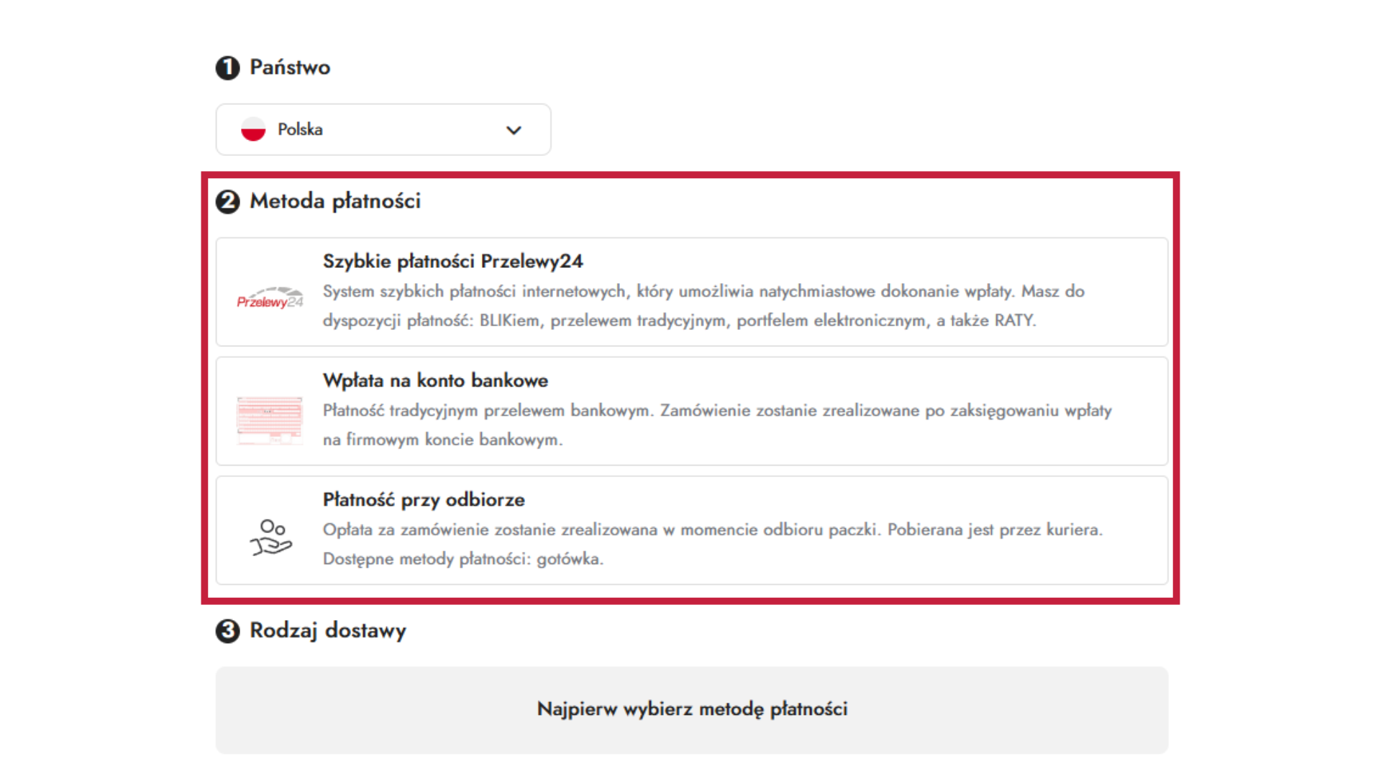Expand the country dropdown chevron
Screen dimensions: 1381x776
pos(514,130)
